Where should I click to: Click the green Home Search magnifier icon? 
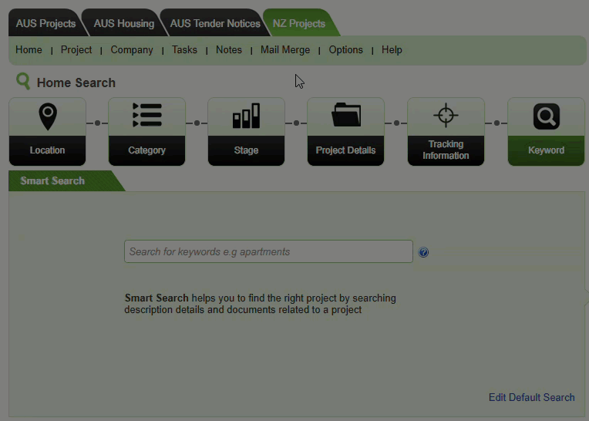click(x=23, y=81)
